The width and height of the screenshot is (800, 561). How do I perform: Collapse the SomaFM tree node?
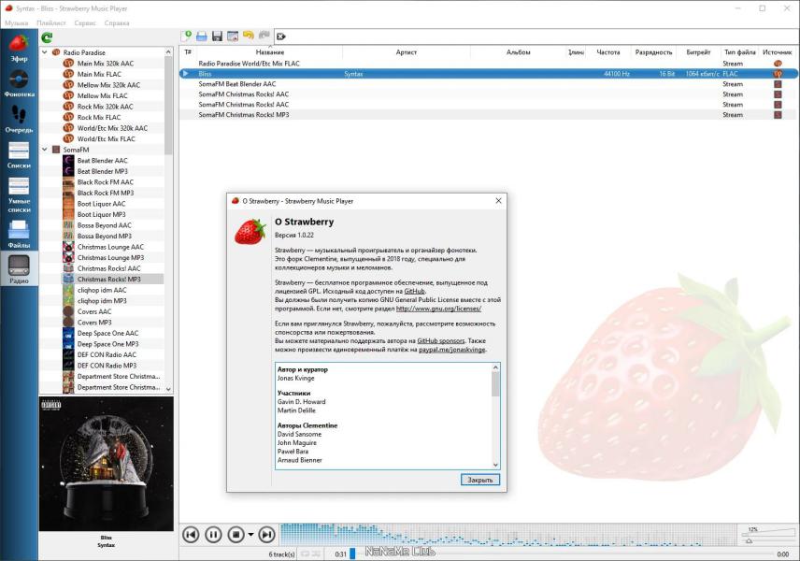click(x=45, y=150)
